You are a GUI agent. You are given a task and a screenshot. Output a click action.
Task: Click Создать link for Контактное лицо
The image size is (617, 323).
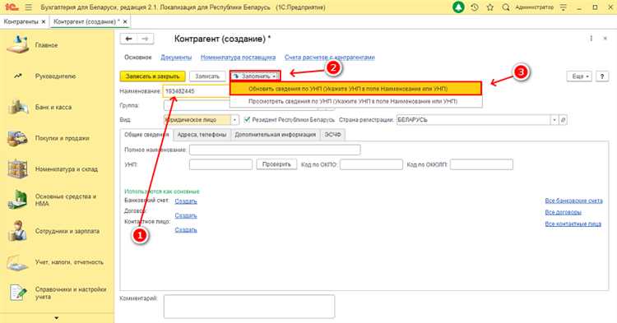pyautogui.click(x=186, y=229)
